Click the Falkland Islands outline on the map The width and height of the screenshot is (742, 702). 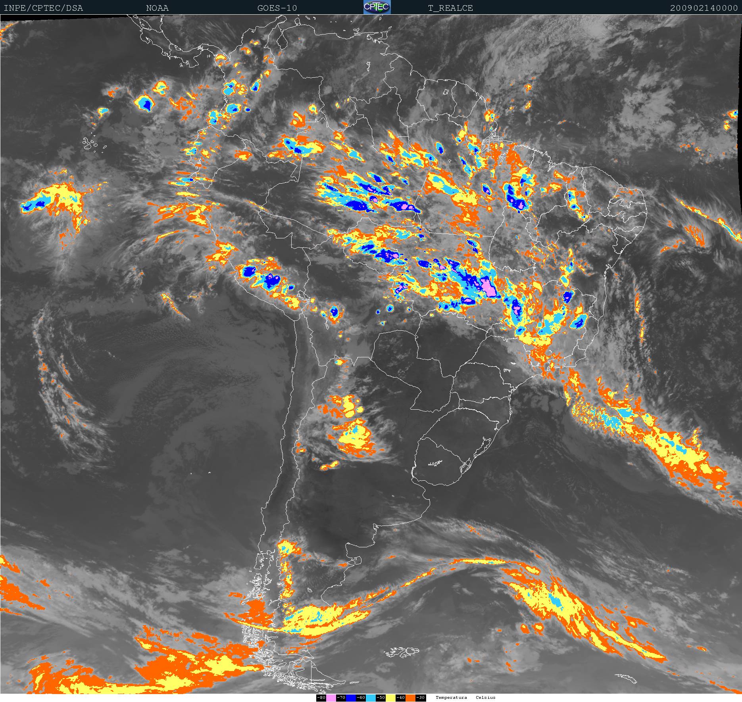[402, 652]
